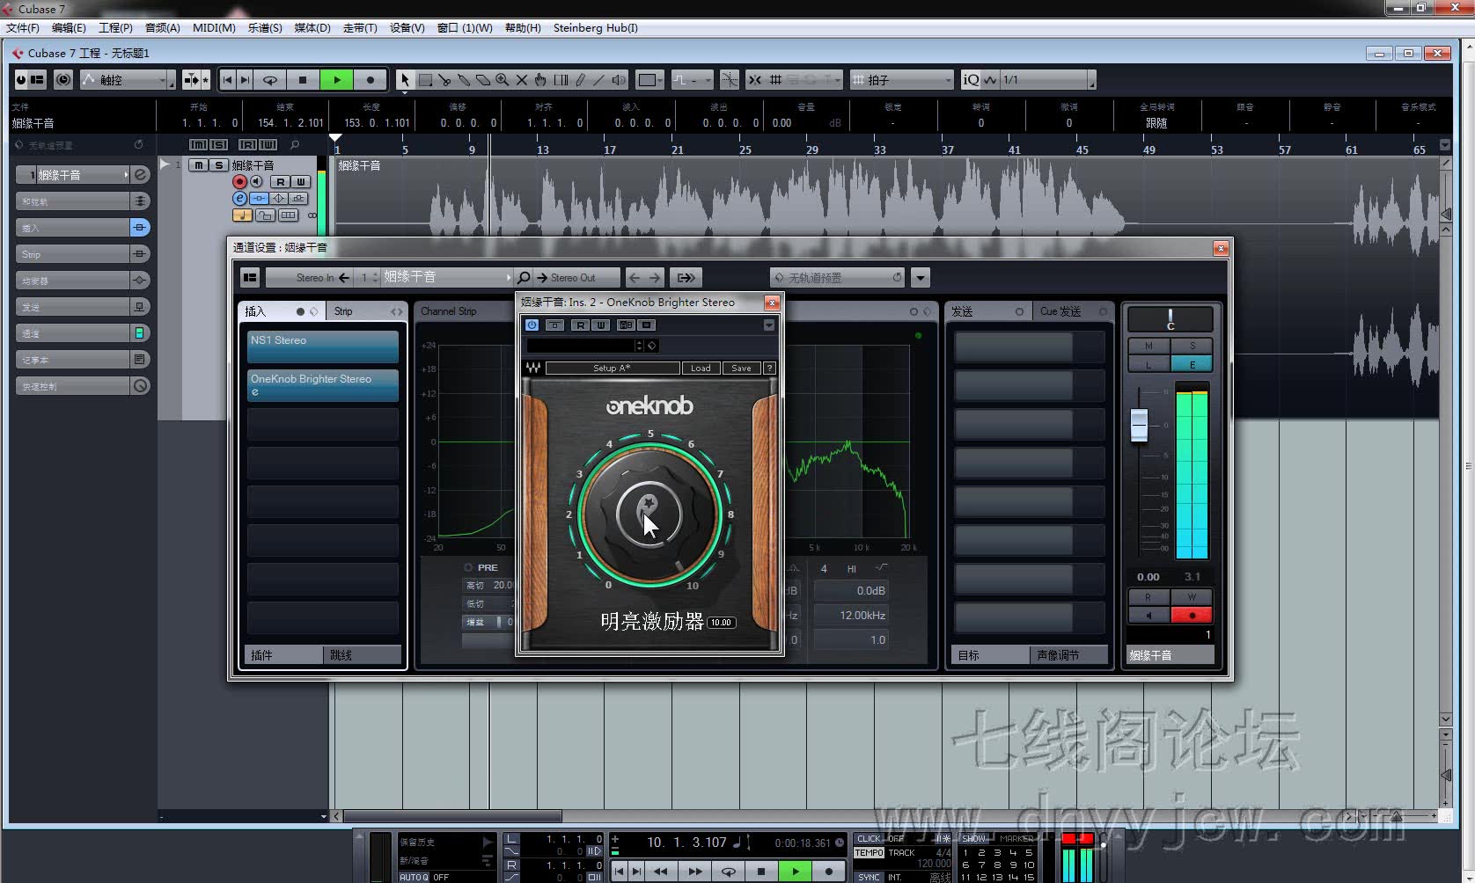Screen dimensions: 1475x883
Task: Open automation mode dropdown 触控
Action: [128, 80]
